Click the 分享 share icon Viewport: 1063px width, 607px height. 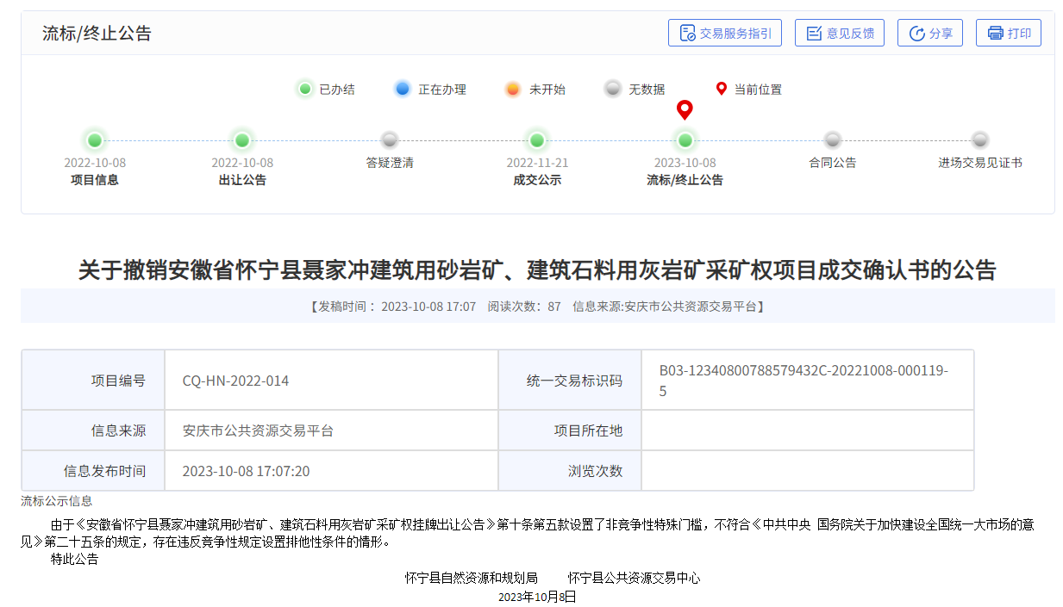click(x=916, y=33)
